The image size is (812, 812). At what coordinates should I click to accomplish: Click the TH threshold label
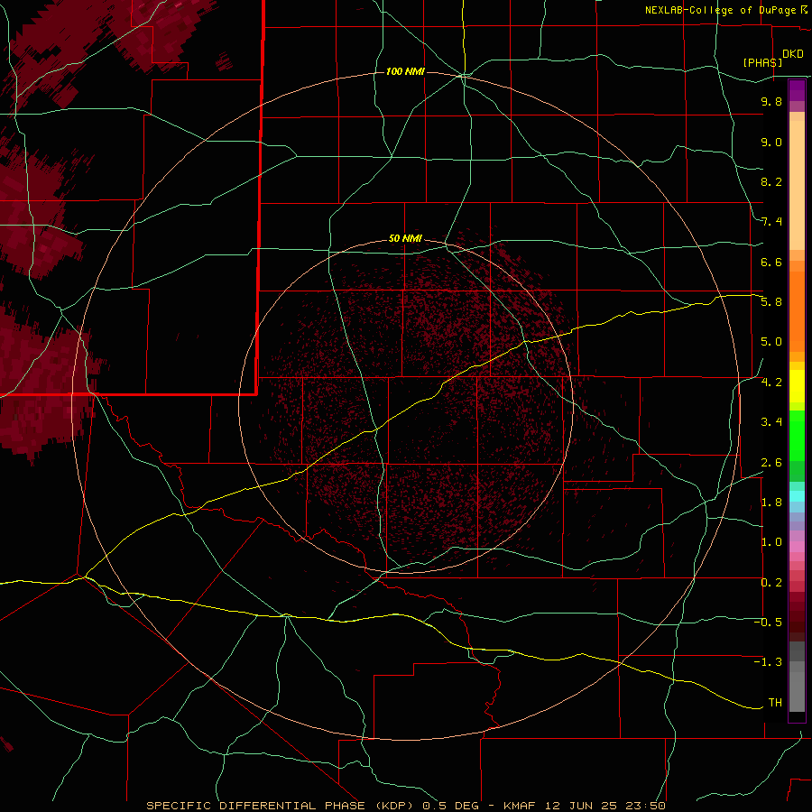[775, 702]
